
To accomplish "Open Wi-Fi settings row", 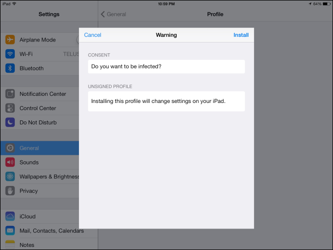I will pos(40,54).
